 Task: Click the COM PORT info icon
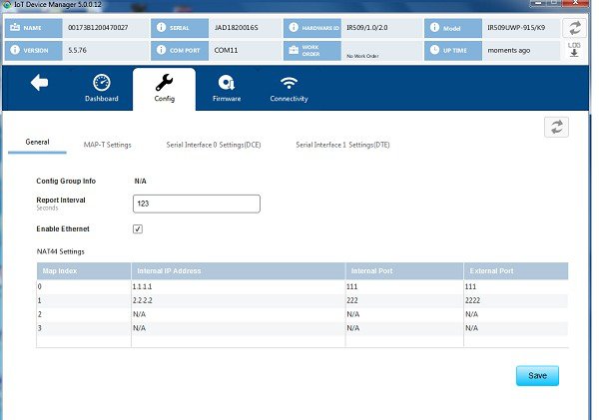pos(161,50)
